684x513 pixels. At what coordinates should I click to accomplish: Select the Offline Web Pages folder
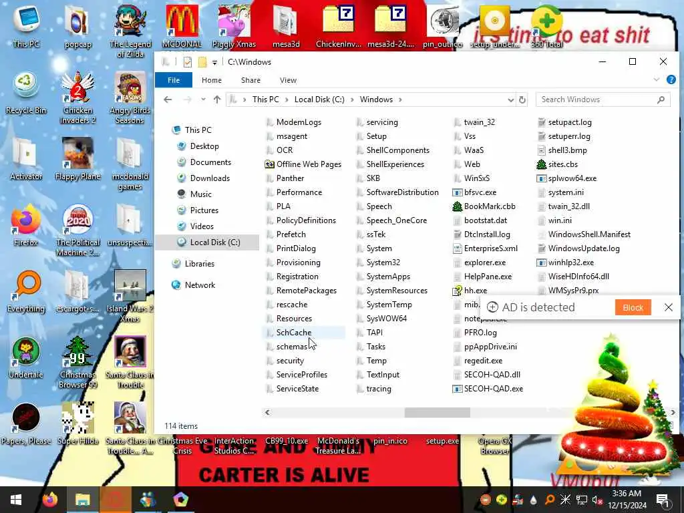click(309, 164)
